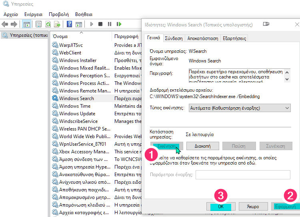Click the gear icon next to Windows Update
This screenshot has width=300, height=217.
55,114
